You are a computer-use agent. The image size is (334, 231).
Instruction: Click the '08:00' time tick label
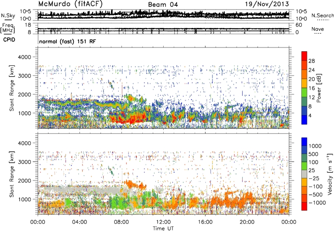click(121, 222)
